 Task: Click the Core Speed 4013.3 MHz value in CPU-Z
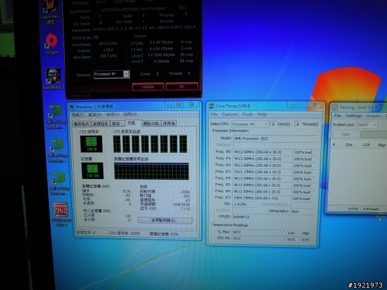click(x=108, y=43)
